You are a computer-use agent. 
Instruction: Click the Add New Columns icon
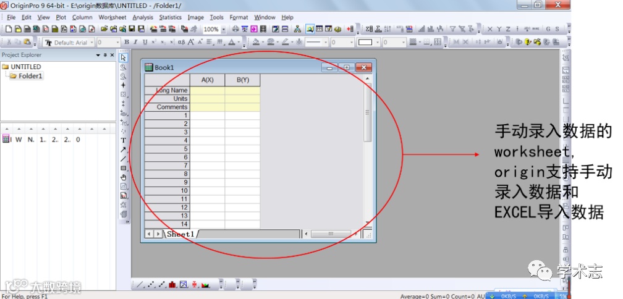point(350,29)
